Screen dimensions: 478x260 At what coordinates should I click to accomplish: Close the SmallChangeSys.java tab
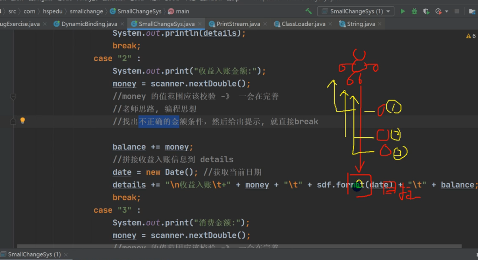click(200, 24)
